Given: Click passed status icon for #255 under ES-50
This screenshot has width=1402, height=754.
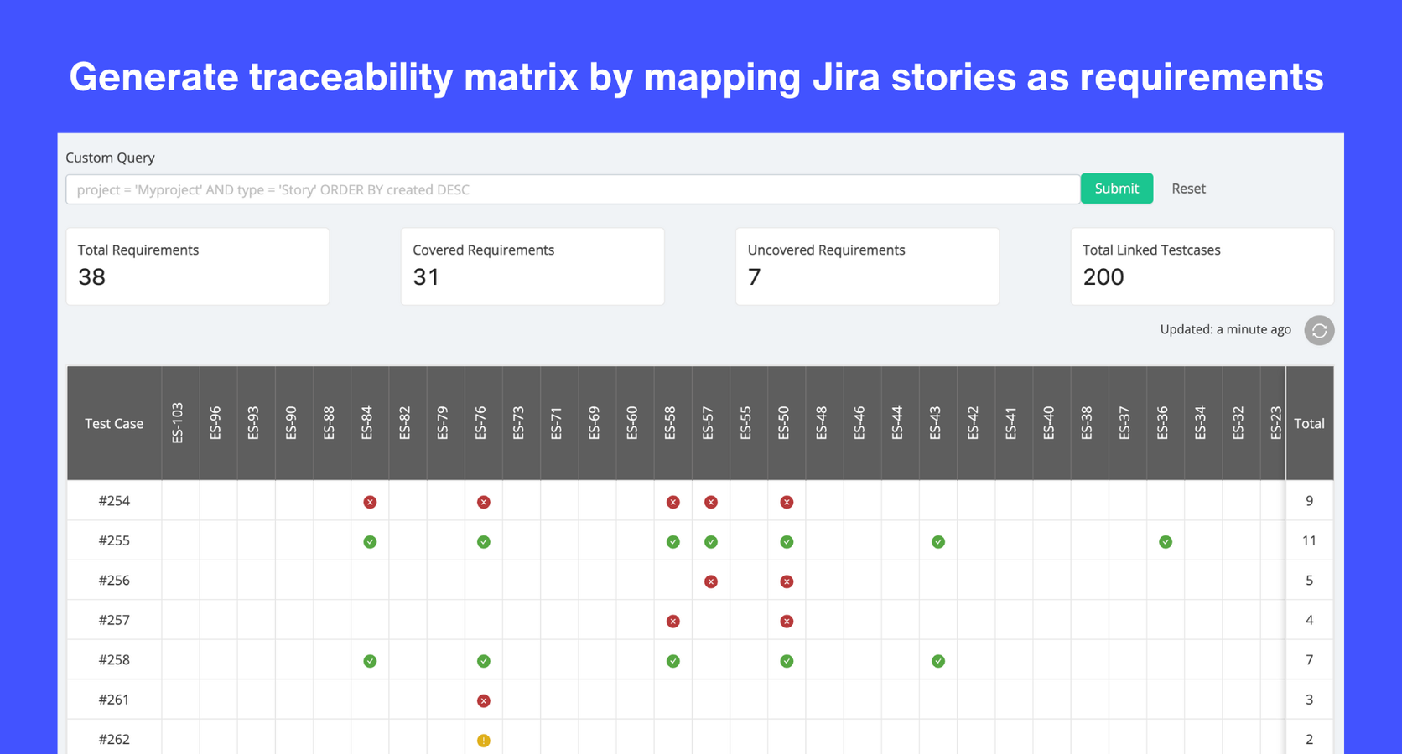Looking at the screenshot, I should click(787, 542).
